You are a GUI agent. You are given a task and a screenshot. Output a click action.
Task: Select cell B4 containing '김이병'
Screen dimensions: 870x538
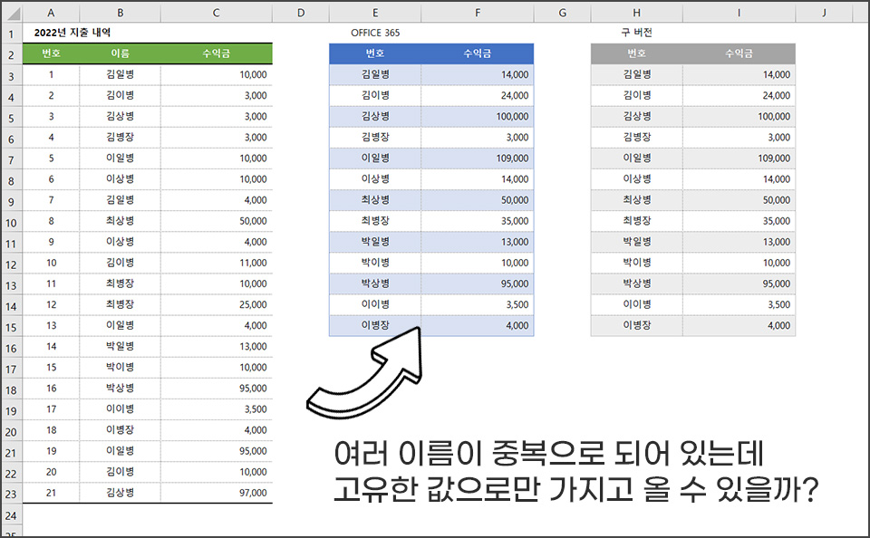click(120, 95)
